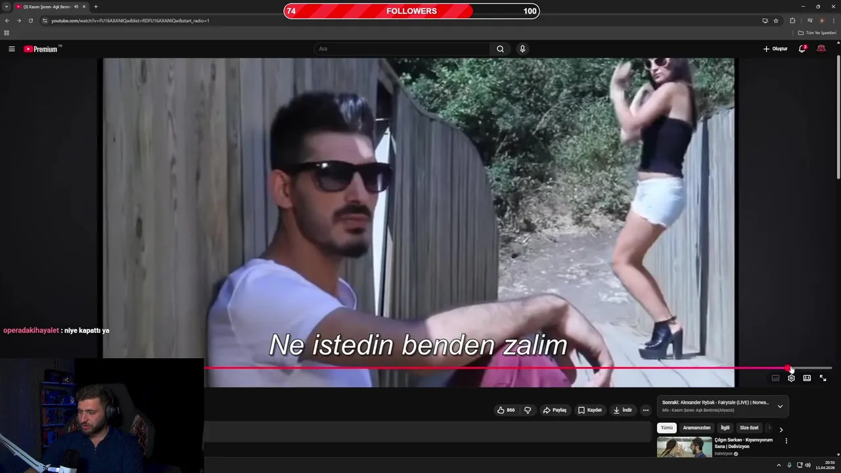Expand the Sonraki playlist panel
Viewport: 841px width, 473px height.
(780, 406)
